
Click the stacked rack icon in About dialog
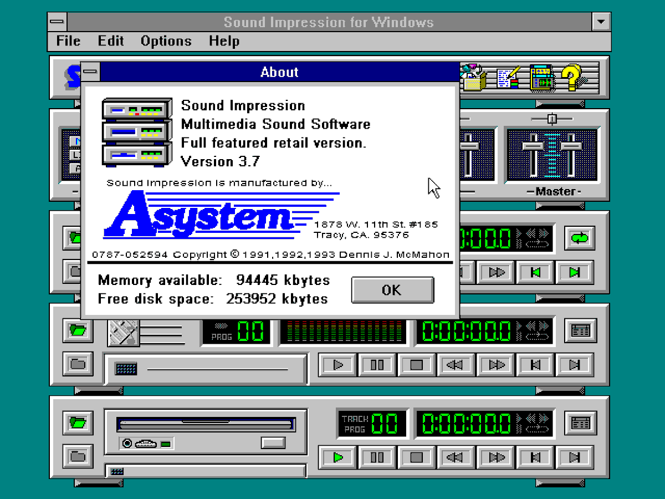click(x=136, y=132)
